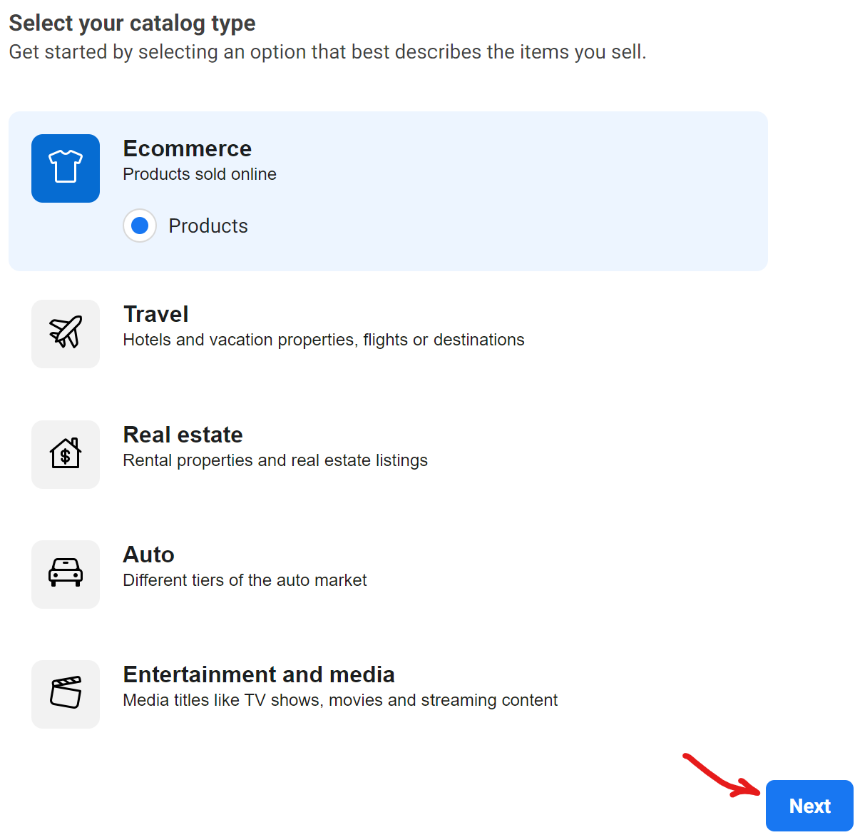Image resolution: width=860 pixels, height=835 pixels.
Task: Click the TV shows and movies description
Action: [340, 700]
